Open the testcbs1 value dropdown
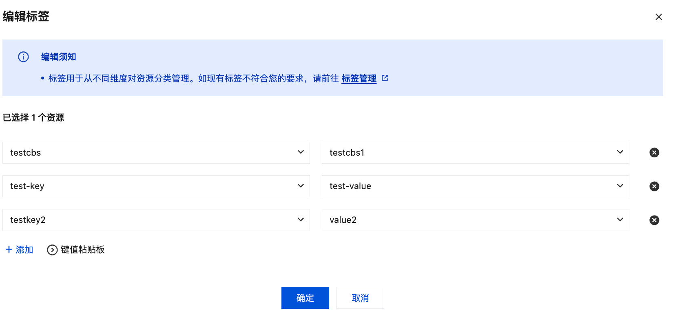 pos(476,153)
